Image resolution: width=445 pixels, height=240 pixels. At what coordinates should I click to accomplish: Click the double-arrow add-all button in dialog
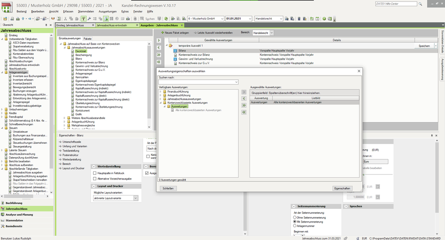(244, 105)
